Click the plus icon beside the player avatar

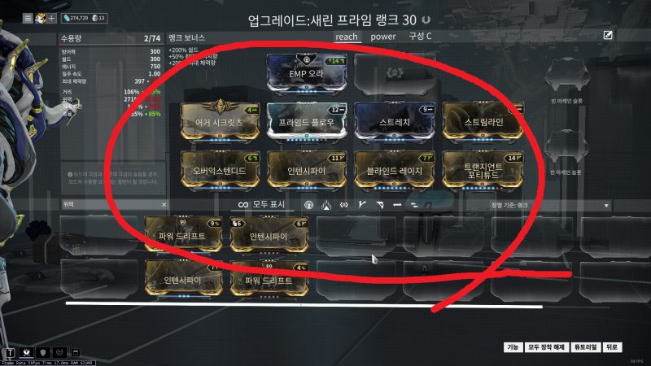(x=51, y=18)
